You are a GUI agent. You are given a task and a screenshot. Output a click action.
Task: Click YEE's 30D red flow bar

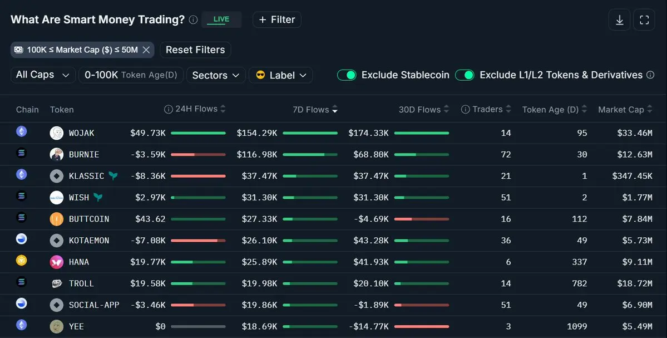click(x=422, y=326)
